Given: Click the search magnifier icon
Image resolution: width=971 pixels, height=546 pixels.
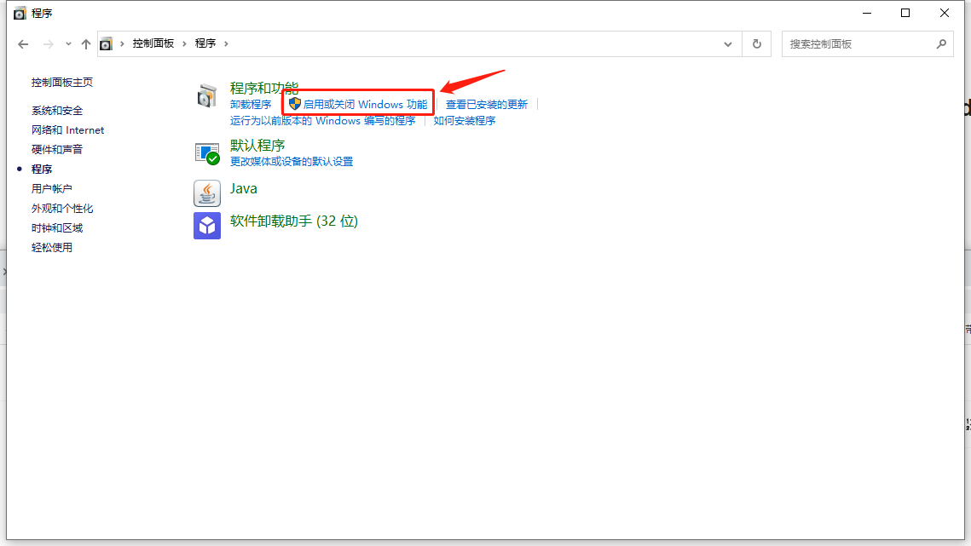Looking at the screenshot, I should click(941, 43).
